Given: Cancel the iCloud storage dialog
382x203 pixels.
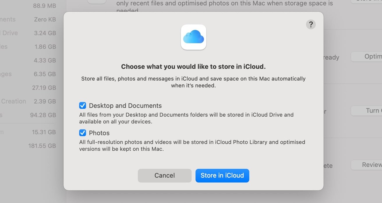Looking at the screenshot, I should 165,176.
